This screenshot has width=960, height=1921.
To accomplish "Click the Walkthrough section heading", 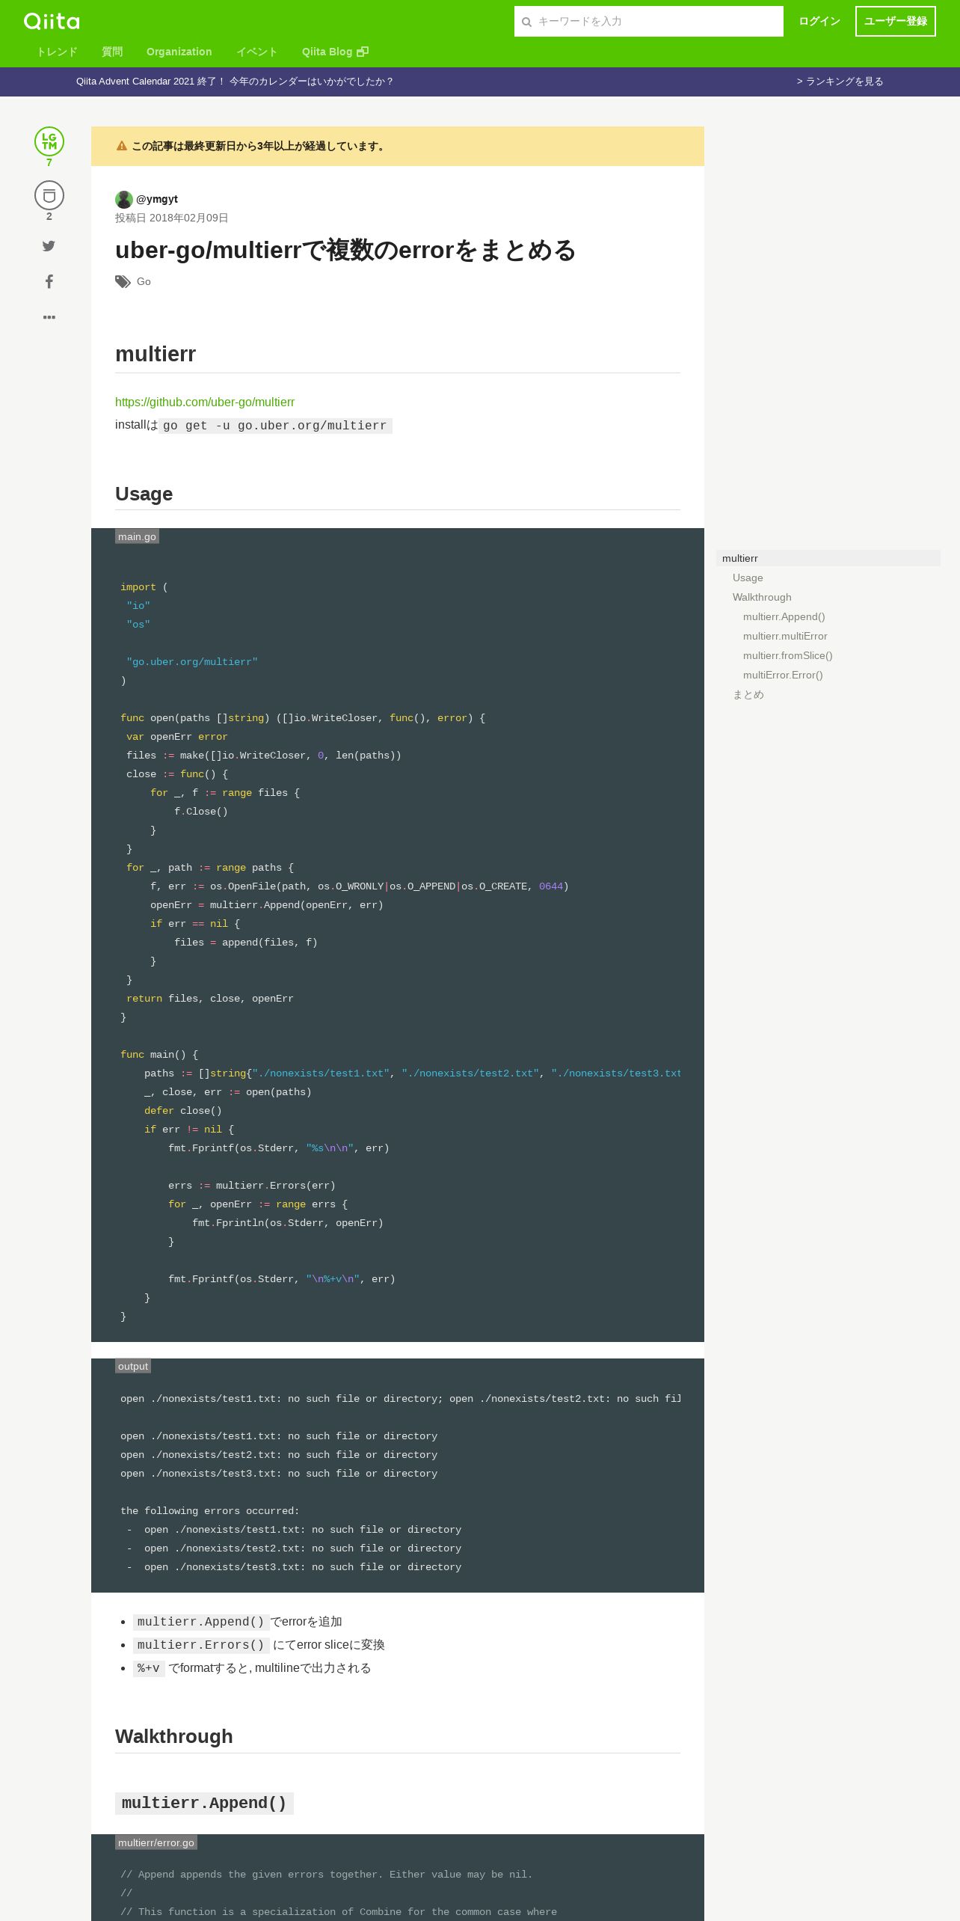I will pos(173,1736).
